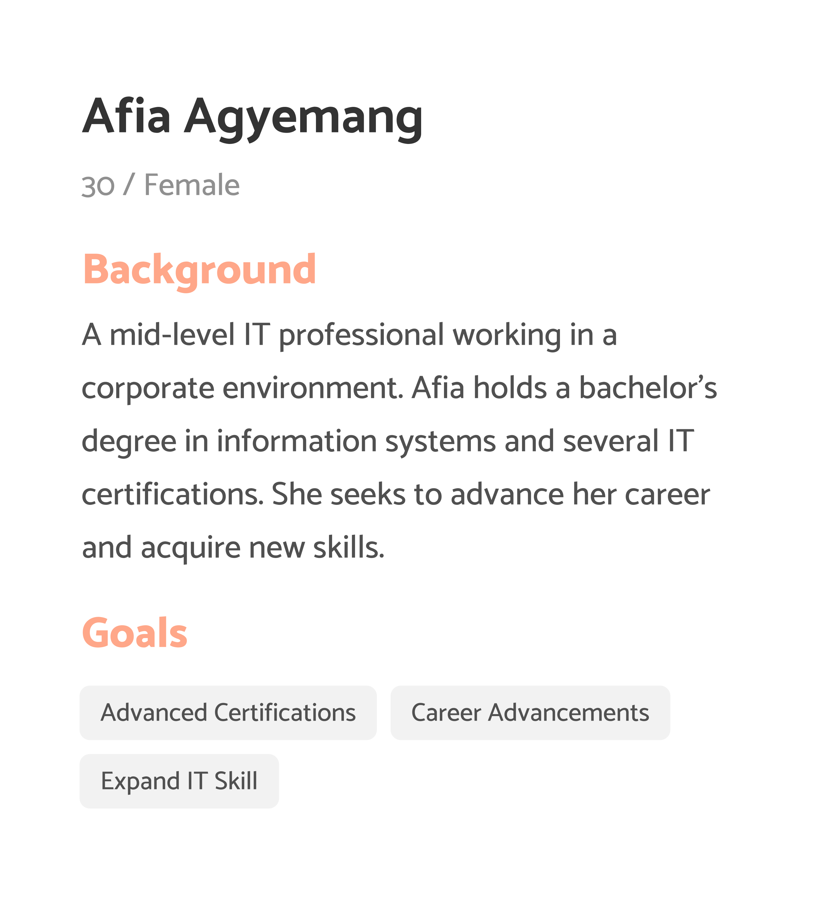Click the word bachelor's in the description
This screenshot has width=814, height=905.
(x=648, y=388)
